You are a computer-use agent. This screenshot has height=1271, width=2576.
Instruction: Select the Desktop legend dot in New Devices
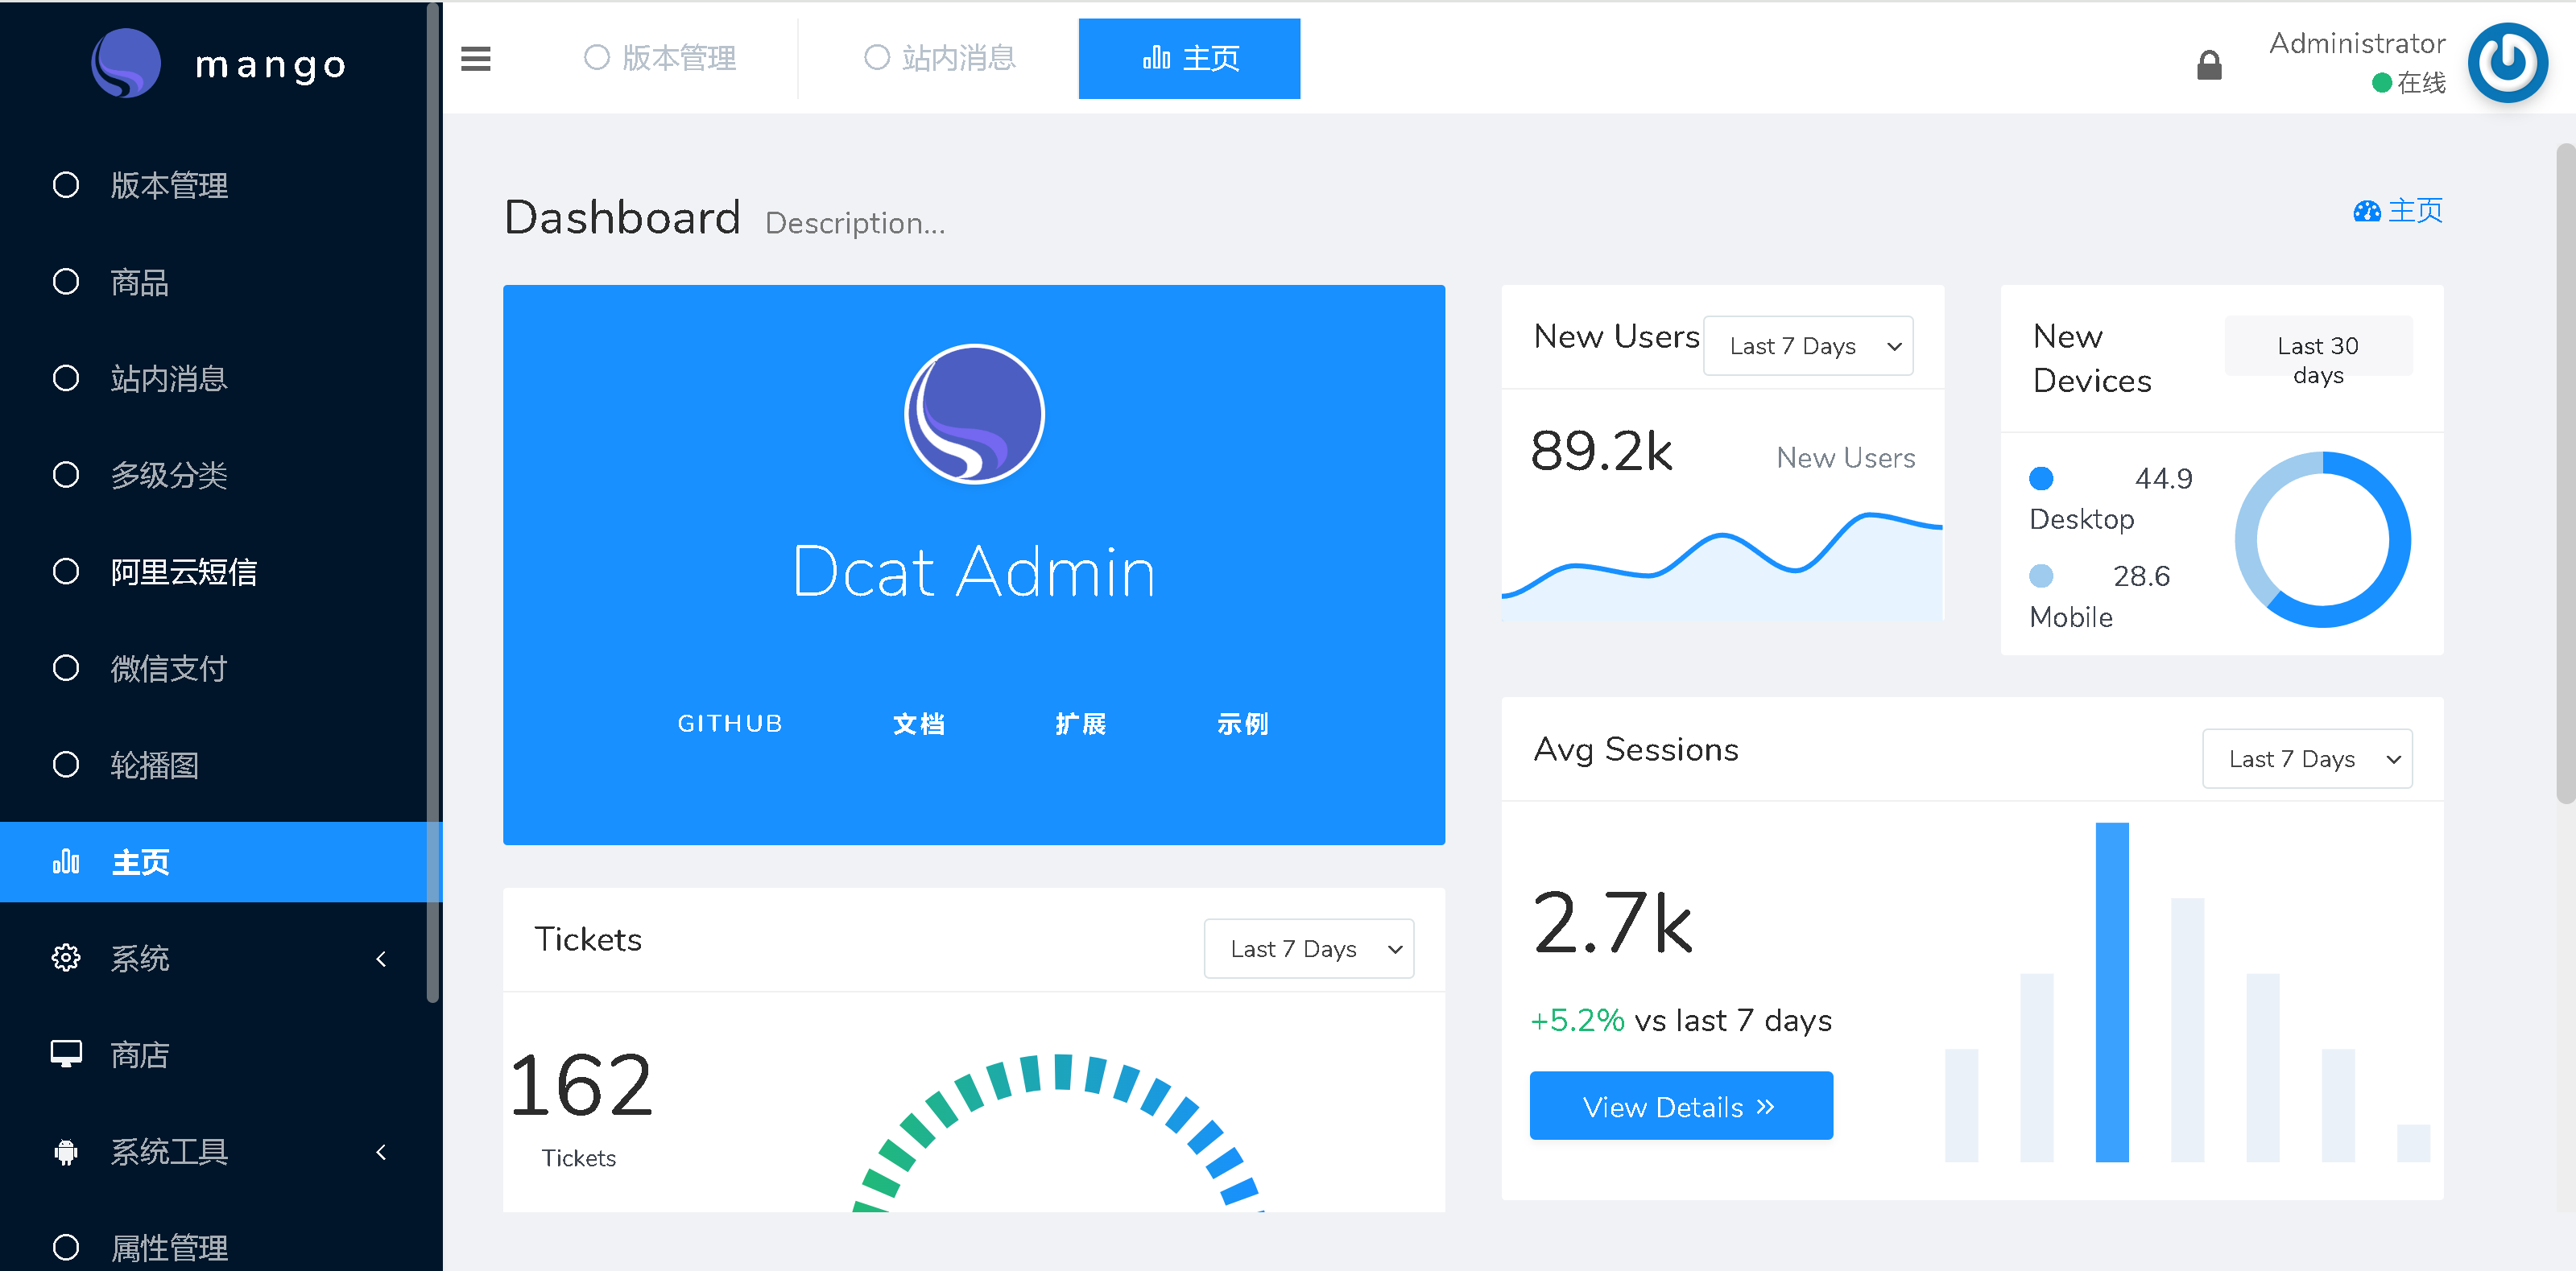coord(2040,479)
